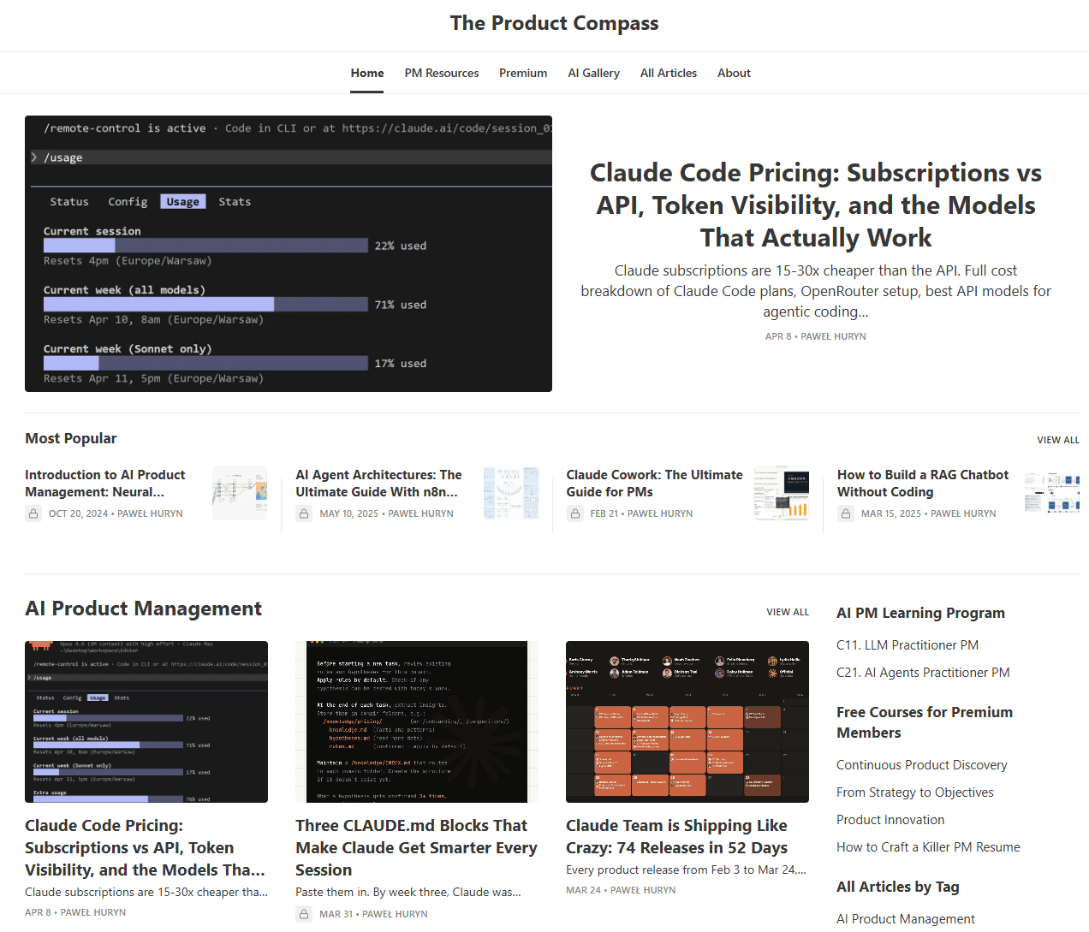
Task: Open the Claude Code Pricing card image
Action: (146, 721)
